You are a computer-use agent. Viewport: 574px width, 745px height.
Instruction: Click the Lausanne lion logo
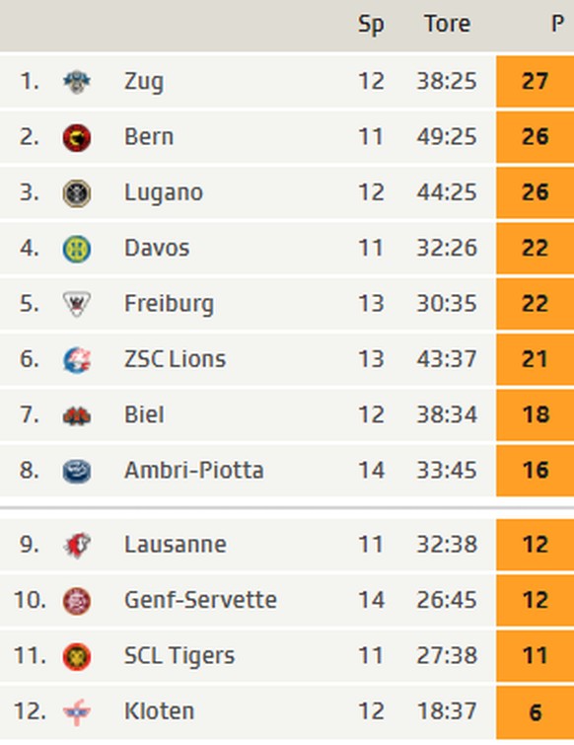(x=77, y=546)
